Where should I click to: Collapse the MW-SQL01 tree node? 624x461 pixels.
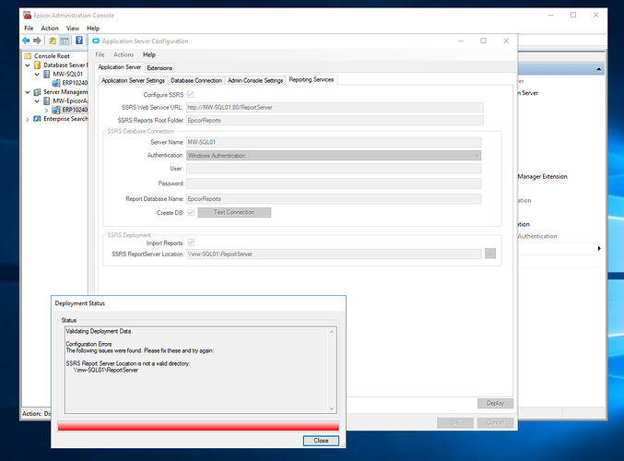[x=37, y=75]
